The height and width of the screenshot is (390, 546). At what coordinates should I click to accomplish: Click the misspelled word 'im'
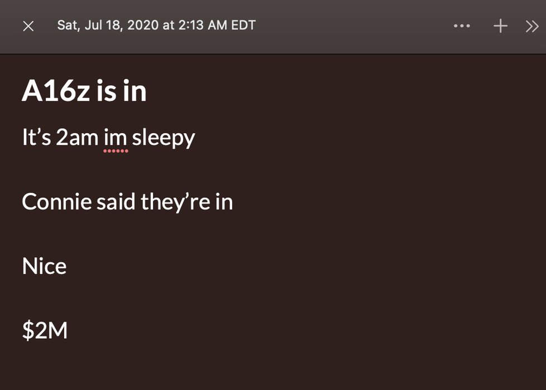tap(115, 138)
